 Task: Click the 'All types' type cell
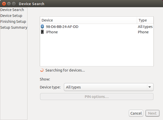[145, 27]
